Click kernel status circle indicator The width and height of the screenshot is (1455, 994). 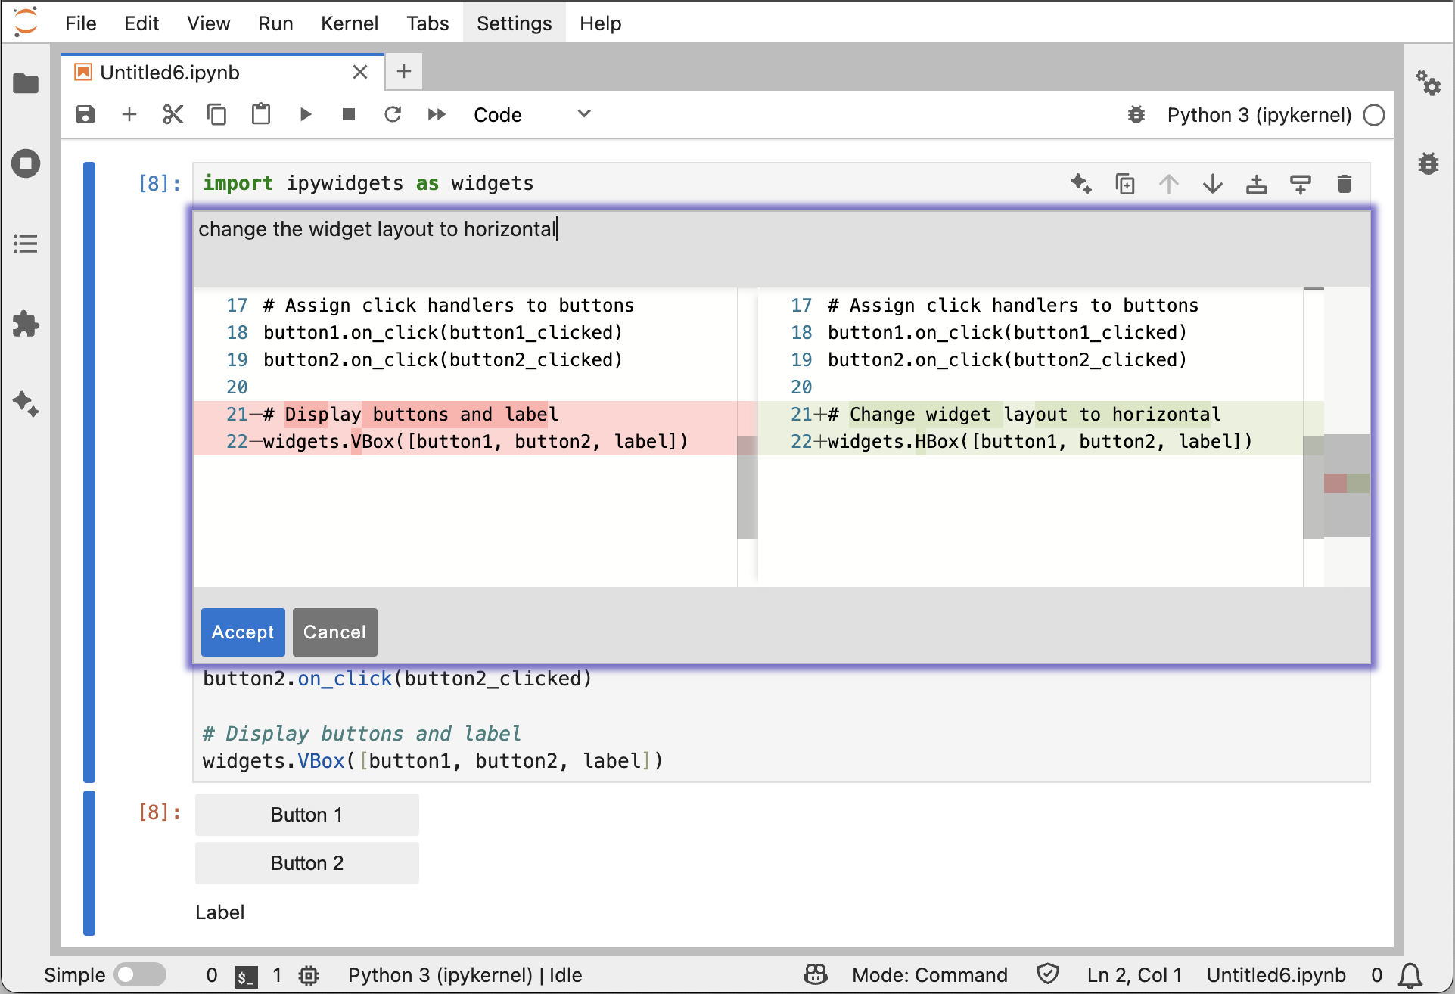[x=1374, y=115]
